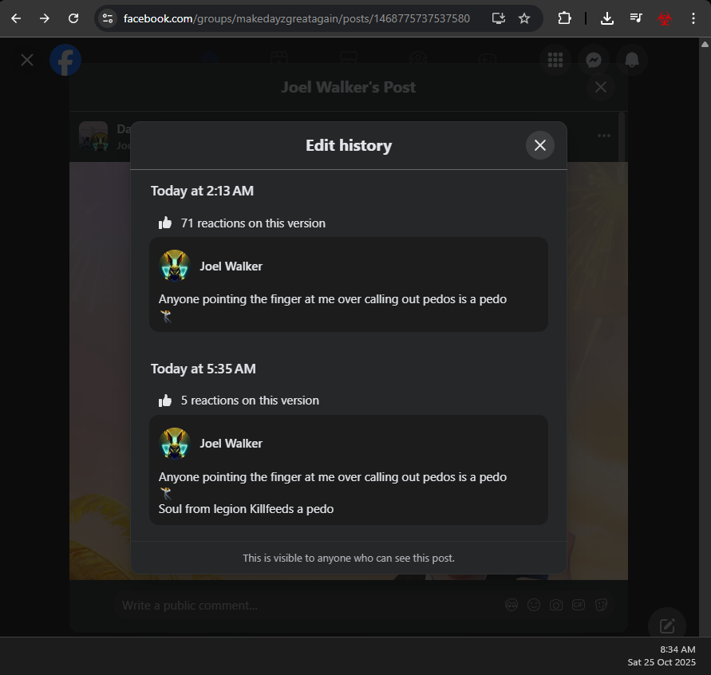Open Facebook Messenger icon
The width and height of the screenshot is (711, 675).
[594, 60]
